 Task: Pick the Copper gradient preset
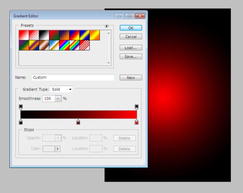pyautogui.click(x=44, y=45)
